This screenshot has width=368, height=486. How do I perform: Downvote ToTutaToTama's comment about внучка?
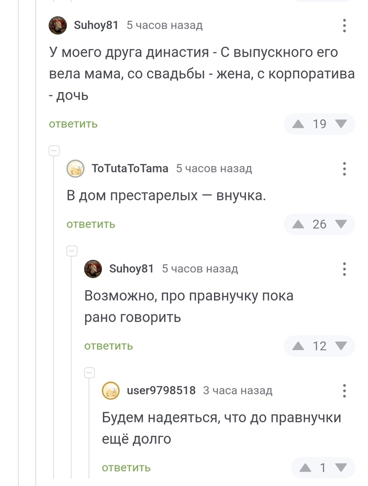tap(341, 225)
